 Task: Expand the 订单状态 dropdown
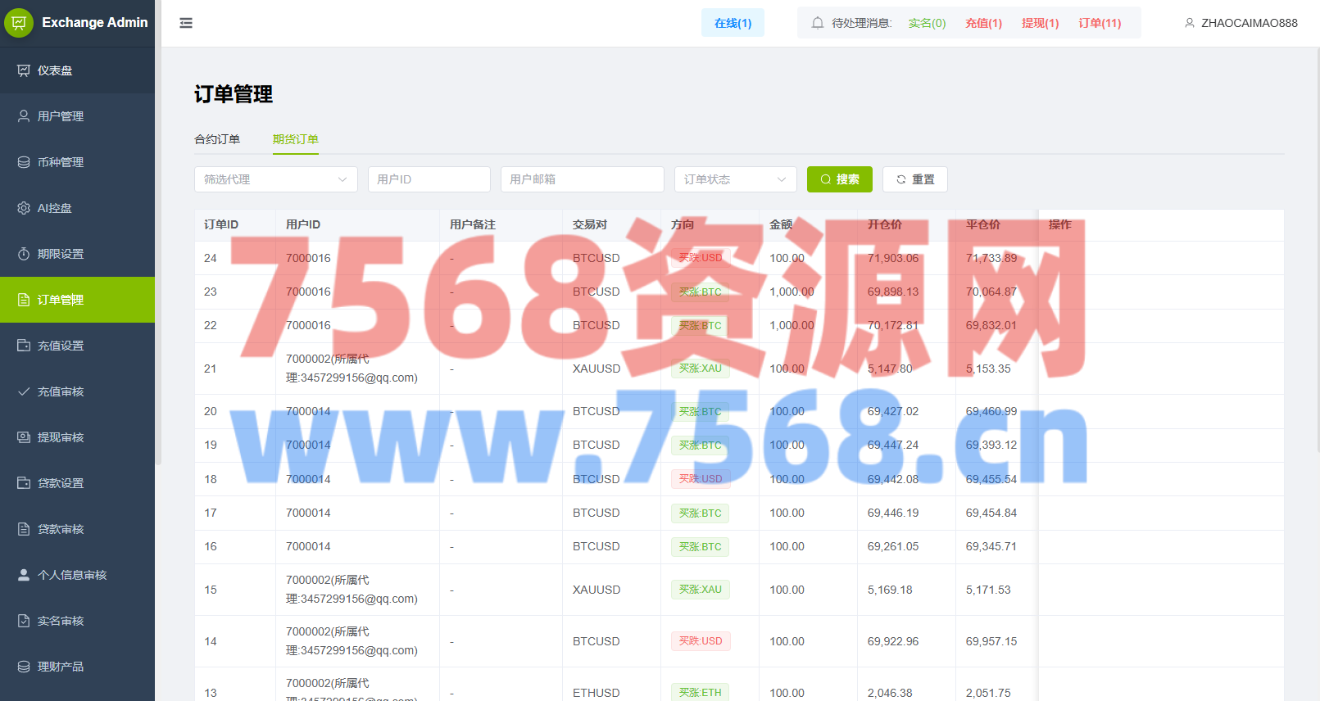tap(735, 179)
